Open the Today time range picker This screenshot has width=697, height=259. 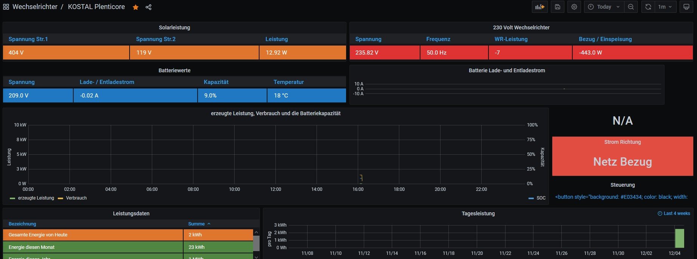[x=604, y=7]
